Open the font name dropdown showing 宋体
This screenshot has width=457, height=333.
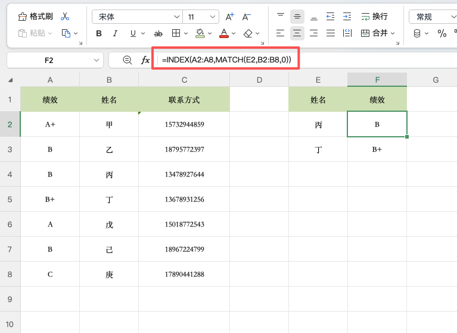click(137, 17)
